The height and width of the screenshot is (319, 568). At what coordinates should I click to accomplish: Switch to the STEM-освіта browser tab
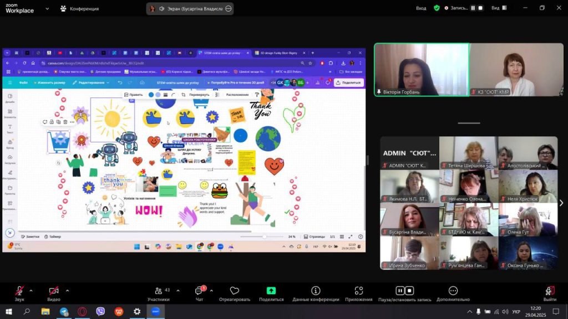tap(224, 53)
